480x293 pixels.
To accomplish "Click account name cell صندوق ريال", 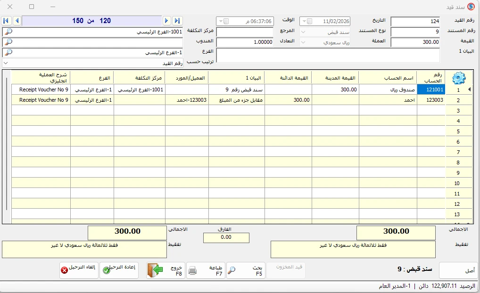I will [388, 90].
